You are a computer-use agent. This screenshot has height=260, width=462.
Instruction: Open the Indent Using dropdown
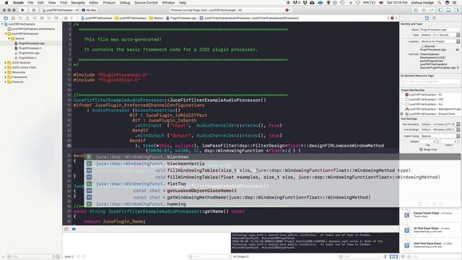(440, 136)
